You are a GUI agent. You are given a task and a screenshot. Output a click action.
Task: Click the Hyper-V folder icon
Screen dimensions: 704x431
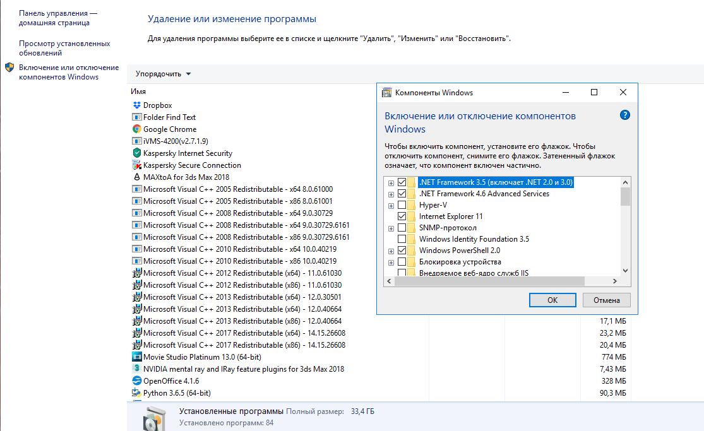pyautogui.click(x=411, y=205)
